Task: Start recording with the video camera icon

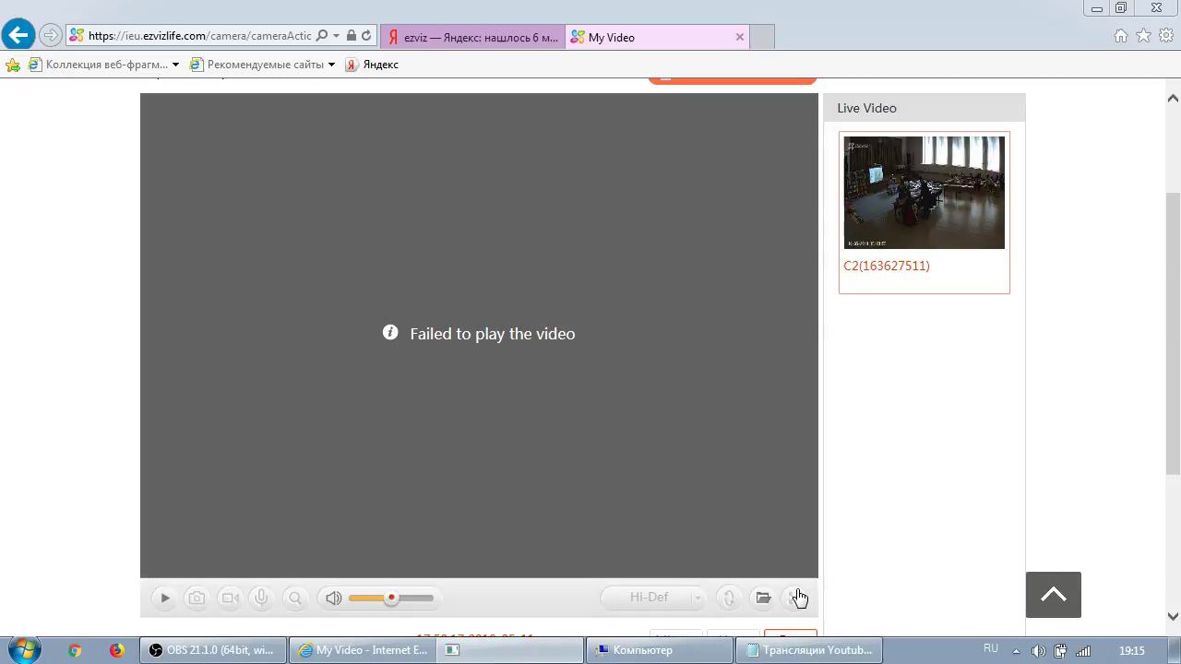Action: coord(230,598)
